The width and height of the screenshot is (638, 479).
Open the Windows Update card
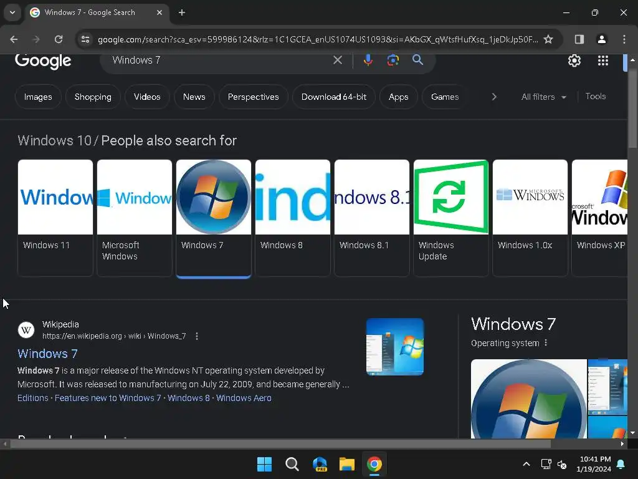click(x=451, y=218)
